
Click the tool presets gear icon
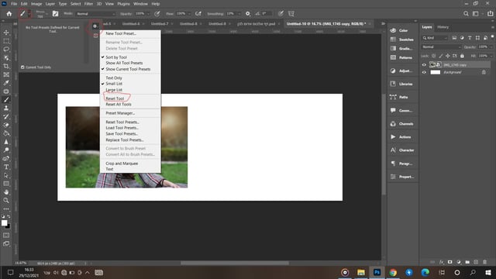95,26
